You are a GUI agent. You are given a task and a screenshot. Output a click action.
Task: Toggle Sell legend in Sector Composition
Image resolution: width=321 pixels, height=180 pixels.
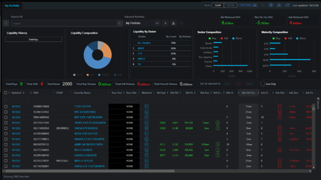(224, 38)
